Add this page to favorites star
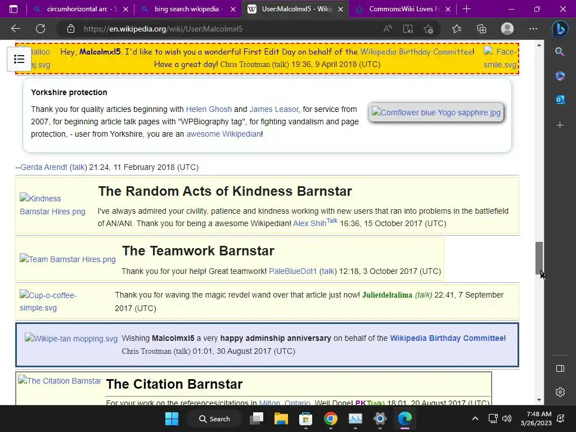This screenshot has height=432, width=576. [428, 29]
